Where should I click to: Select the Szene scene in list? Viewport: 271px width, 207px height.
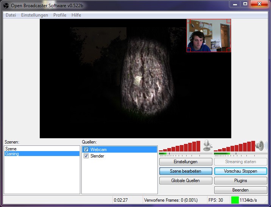click(x=42, y=149)
